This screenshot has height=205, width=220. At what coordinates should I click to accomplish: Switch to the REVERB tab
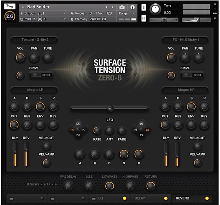pos(192,198)
